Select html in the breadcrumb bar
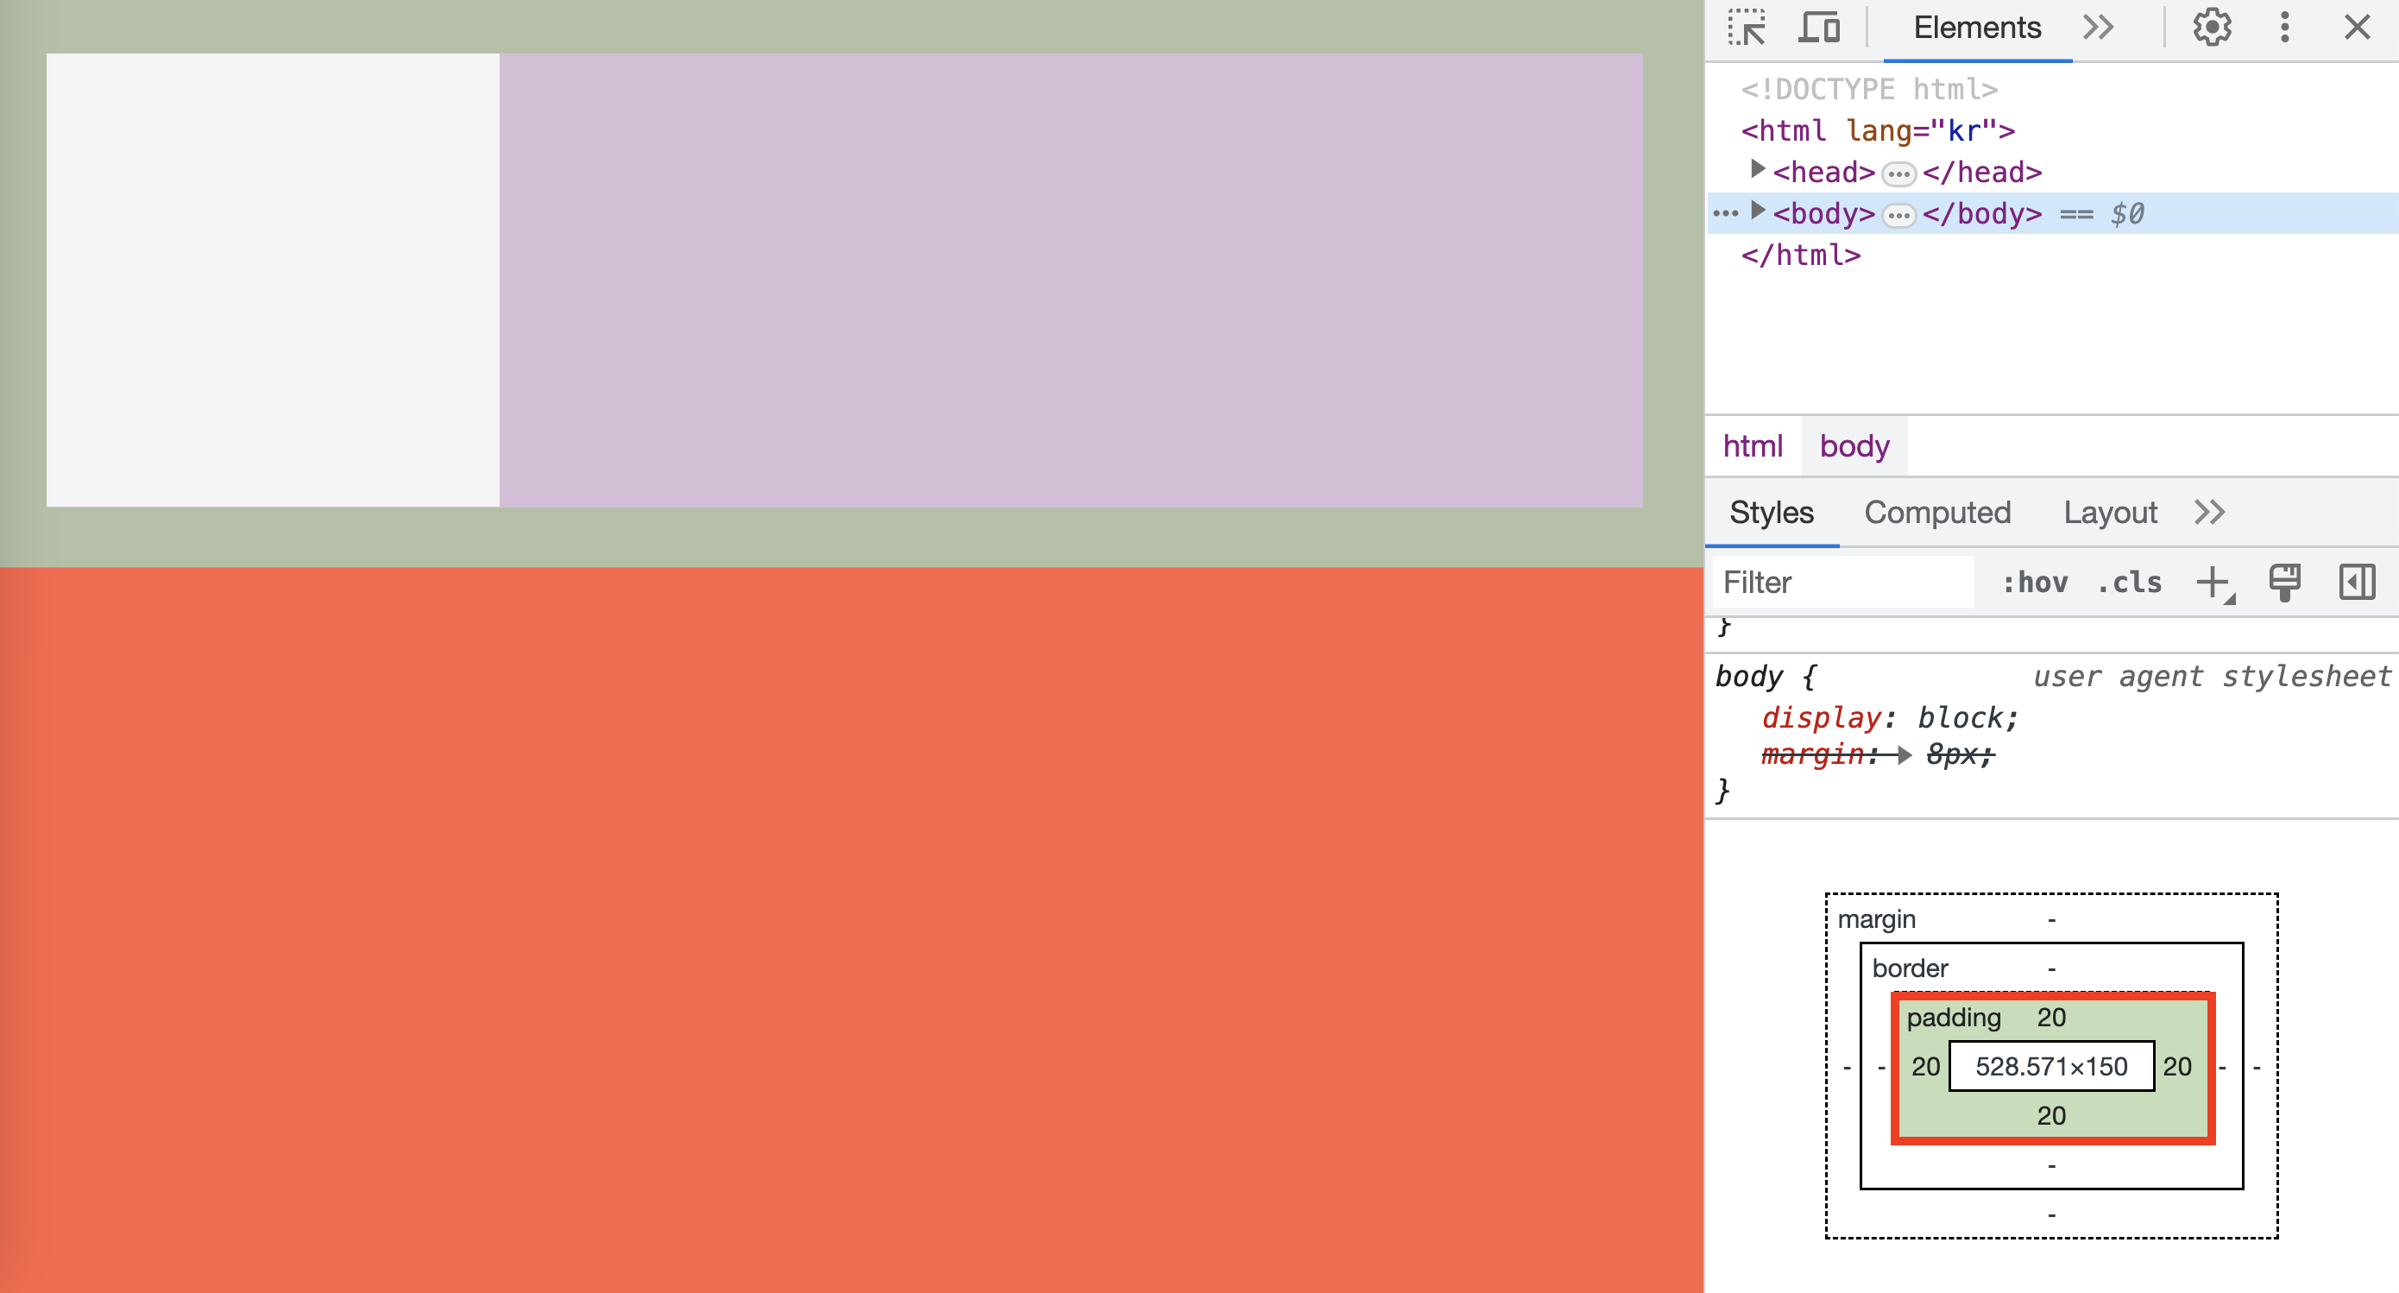The height and width of the screenshot is (1293, 2399). (1753, 446)
